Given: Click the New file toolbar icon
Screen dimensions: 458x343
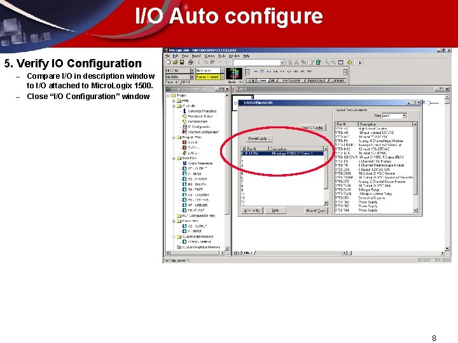Looking at the screenshot, I should (x=169, y=62).
